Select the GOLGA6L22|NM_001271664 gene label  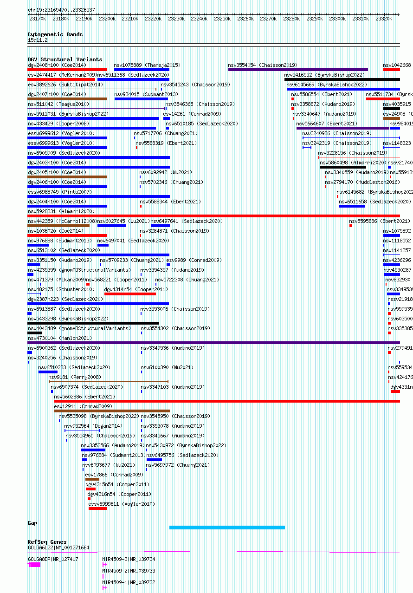(x=58, y=547)
